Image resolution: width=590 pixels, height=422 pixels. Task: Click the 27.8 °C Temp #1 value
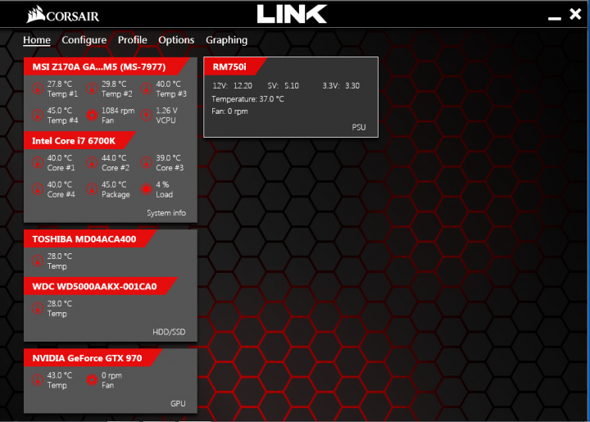(x=60, y=84)
